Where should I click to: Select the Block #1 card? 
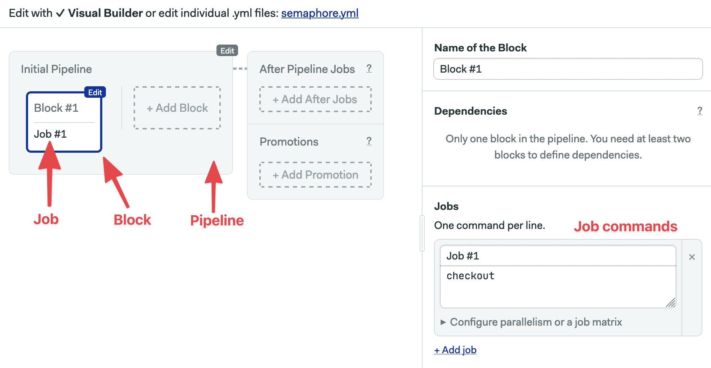pyautogui.click(x=63, y=107)
